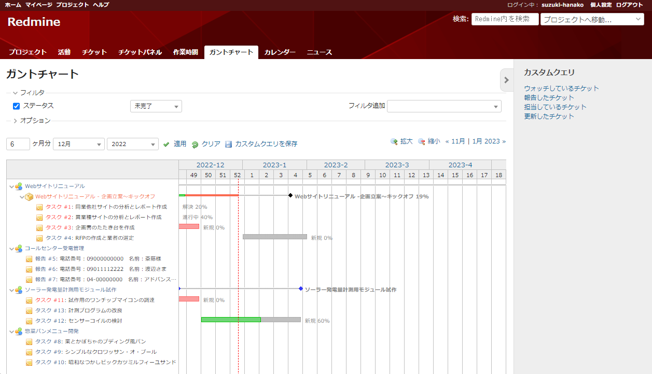Go to next month 1月 2023 »
The width and height of the screenshot is (652, 374).
coord(489,141)
